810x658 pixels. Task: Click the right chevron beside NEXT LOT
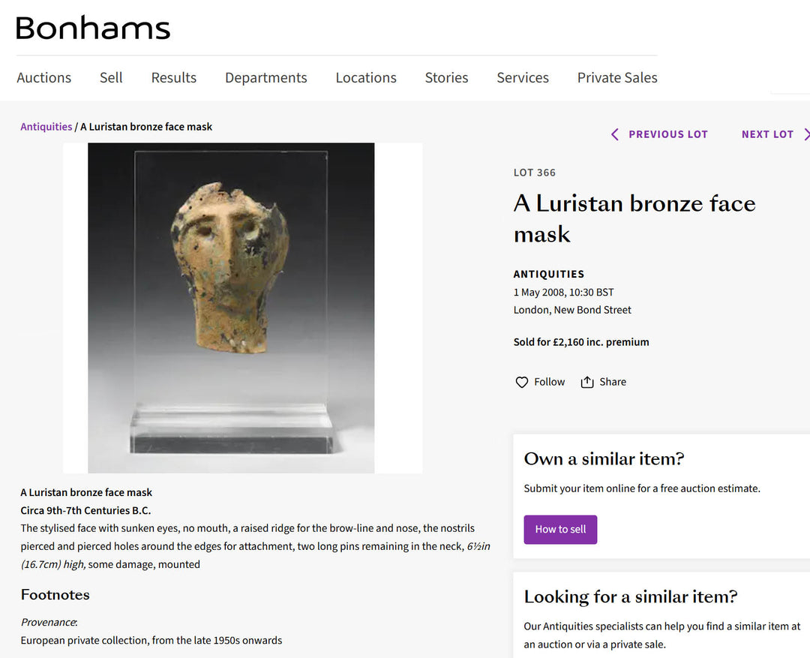click(807, 134)
